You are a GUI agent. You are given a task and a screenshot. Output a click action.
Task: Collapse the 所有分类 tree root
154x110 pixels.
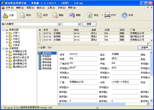tap(3, 30)
